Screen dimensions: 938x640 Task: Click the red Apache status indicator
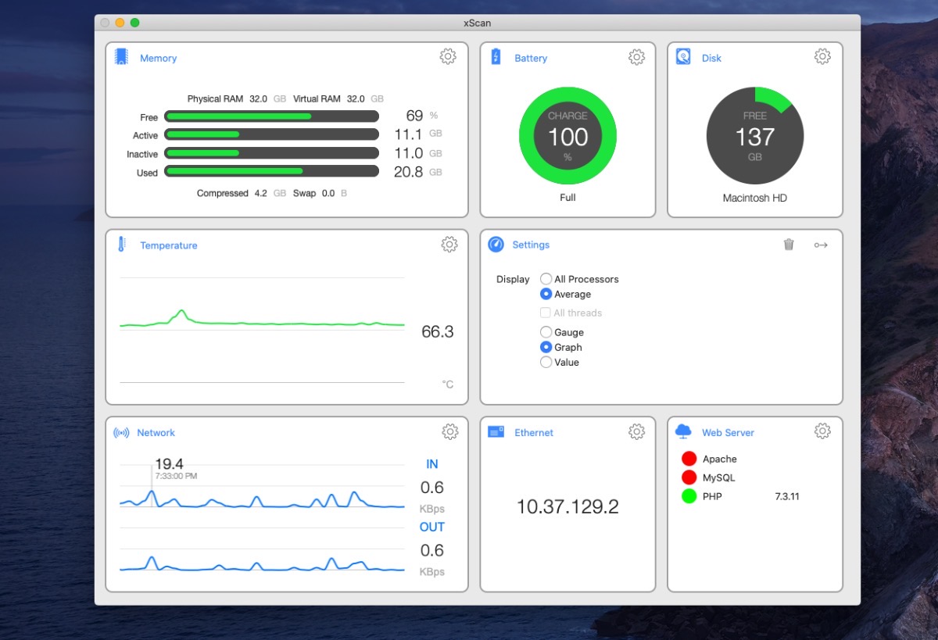coord(689,459)
